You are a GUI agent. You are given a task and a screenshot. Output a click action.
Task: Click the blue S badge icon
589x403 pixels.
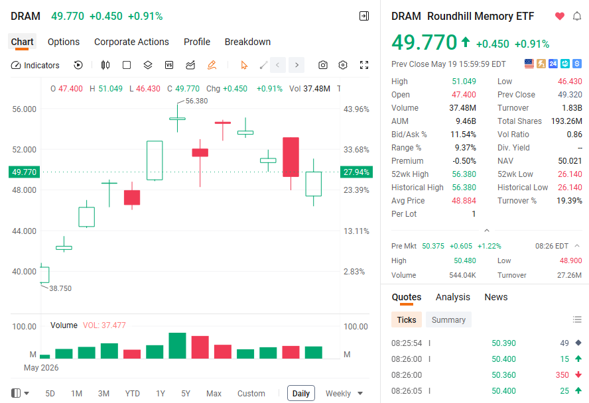(577, 64)
